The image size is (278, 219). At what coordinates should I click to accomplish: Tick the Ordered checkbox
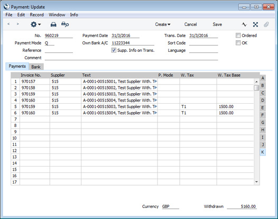pyautogui.click(x=238, y=35)
